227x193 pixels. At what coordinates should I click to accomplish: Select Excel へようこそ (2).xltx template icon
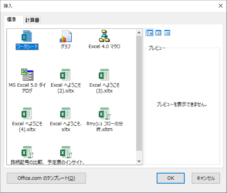coord(65,75)
